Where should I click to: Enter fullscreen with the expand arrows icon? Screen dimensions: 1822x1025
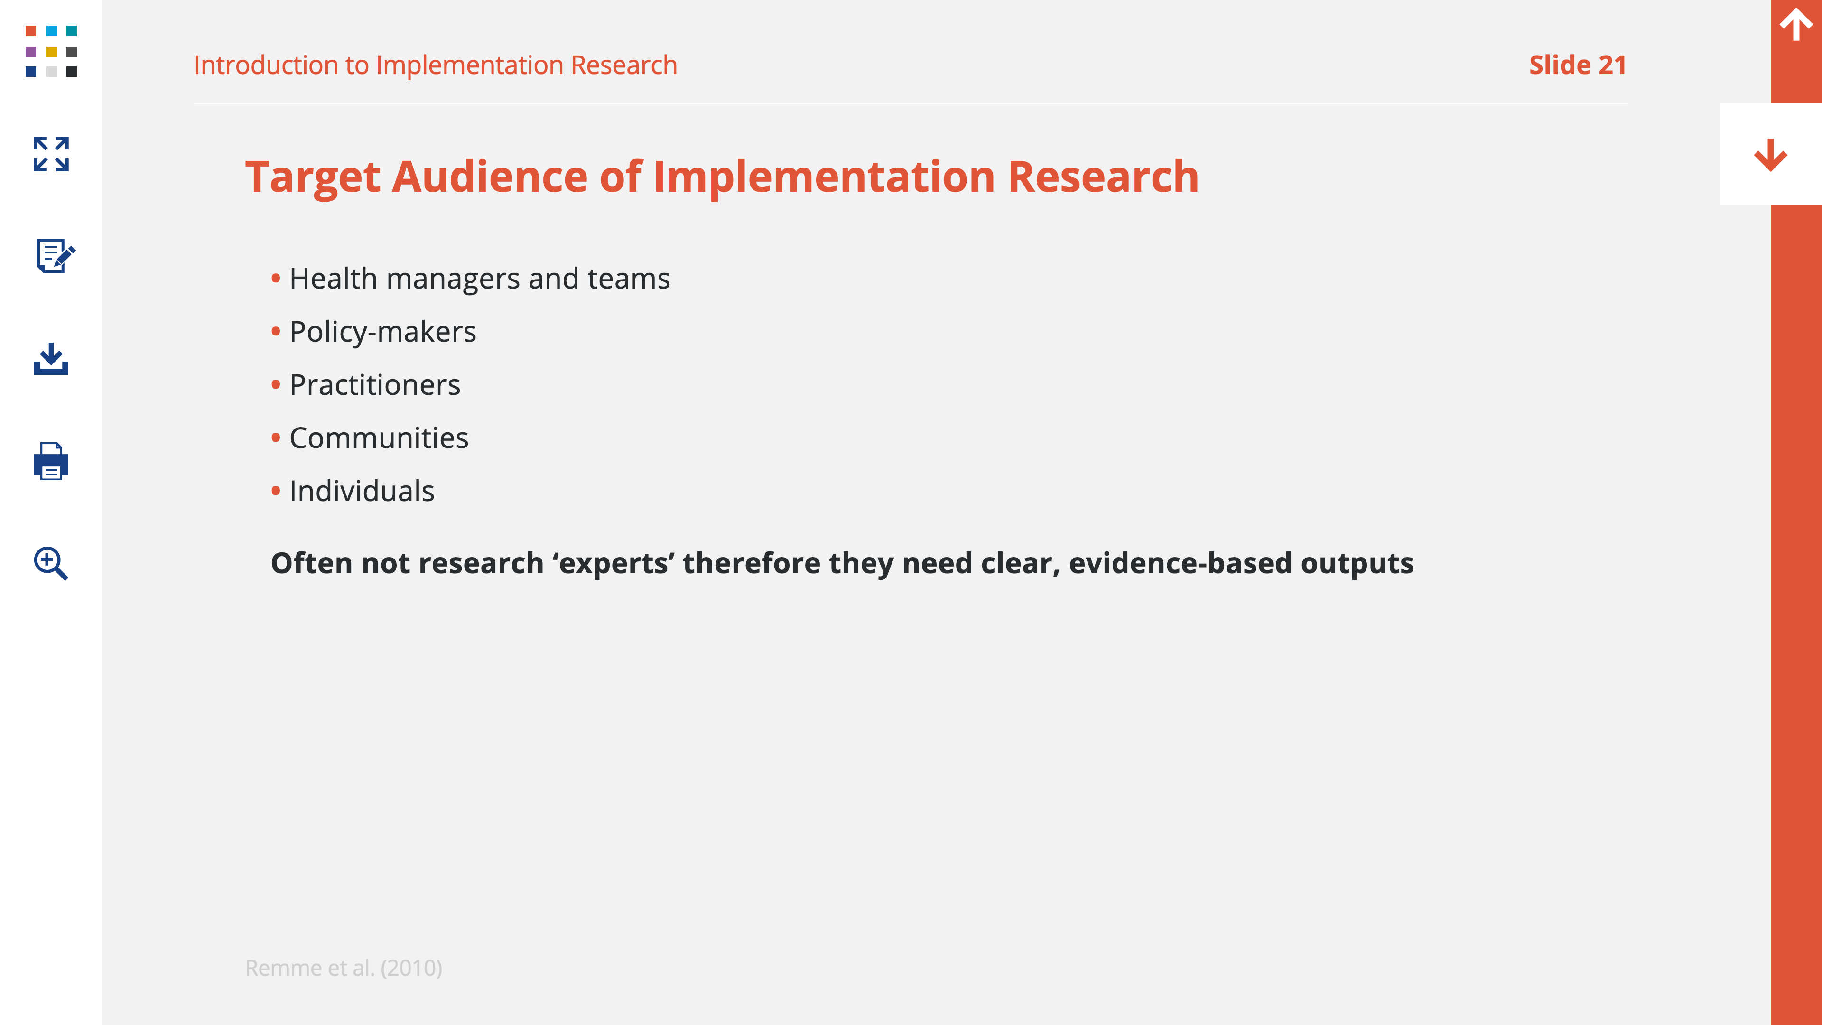[51, 153]
